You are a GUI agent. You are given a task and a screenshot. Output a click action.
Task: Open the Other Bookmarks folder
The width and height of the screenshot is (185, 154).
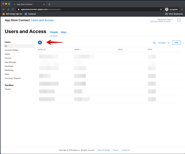[x=174, y=14]
